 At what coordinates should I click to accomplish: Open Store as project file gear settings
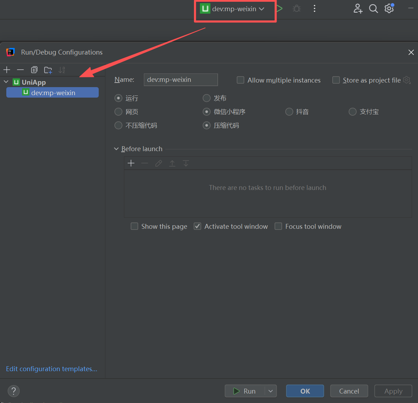406,80
